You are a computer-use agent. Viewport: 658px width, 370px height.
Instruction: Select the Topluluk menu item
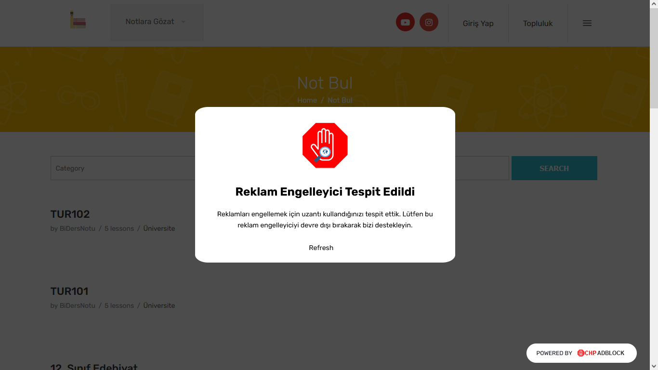coord(538,23)
